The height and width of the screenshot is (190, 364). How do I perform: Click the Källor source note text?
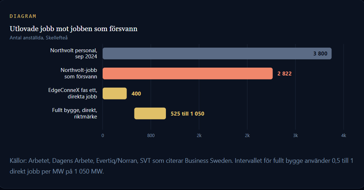(182, 166)
